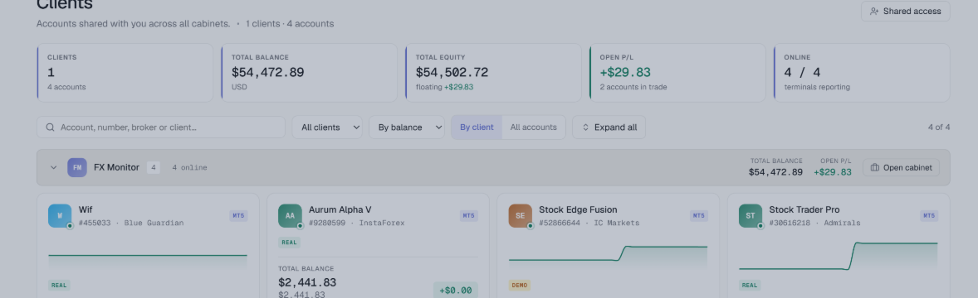
Task: Click MT5 badge on Stock Trader Pro card
Action: (929, 216)
